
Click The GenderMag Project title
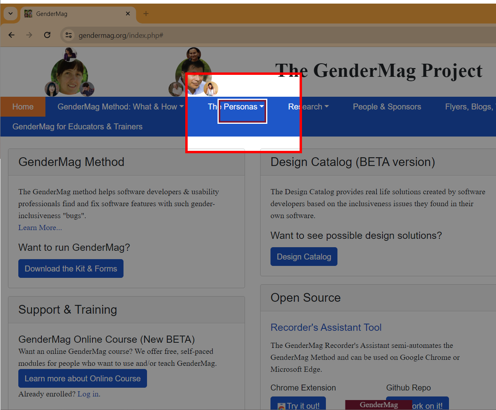378,70
